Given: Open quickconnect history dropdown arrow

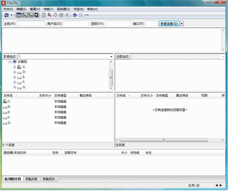Looking at the screenshot, I should (x=182, y=24).
